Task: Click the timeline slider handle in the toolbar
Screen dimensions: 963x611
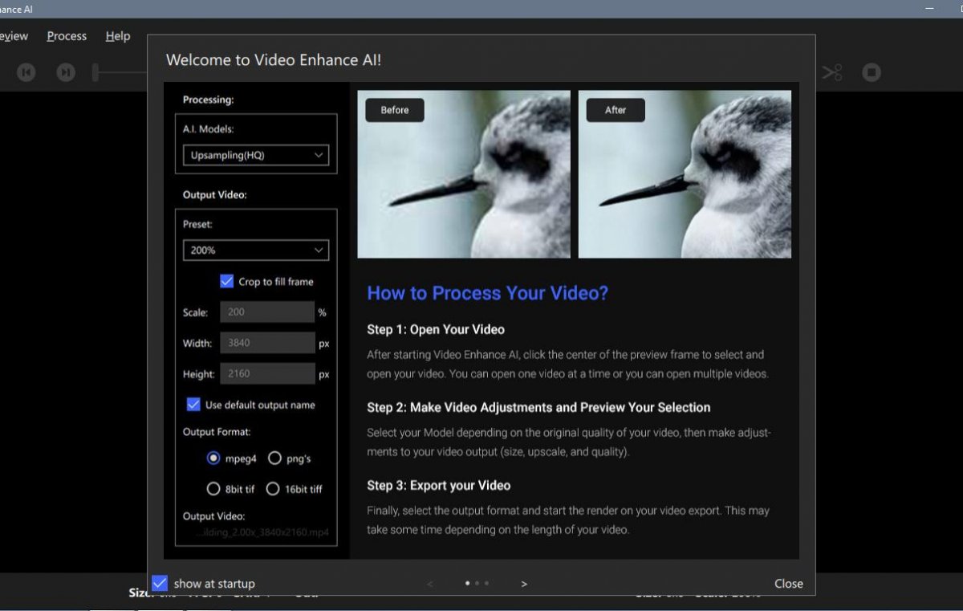Action: (95, 72)
